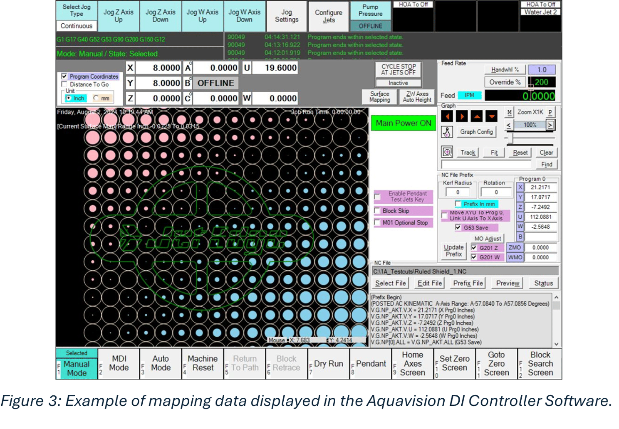Screen dimensions: 619x429
Task: Click Jog W Axis Down
Action: click(245, 16)
